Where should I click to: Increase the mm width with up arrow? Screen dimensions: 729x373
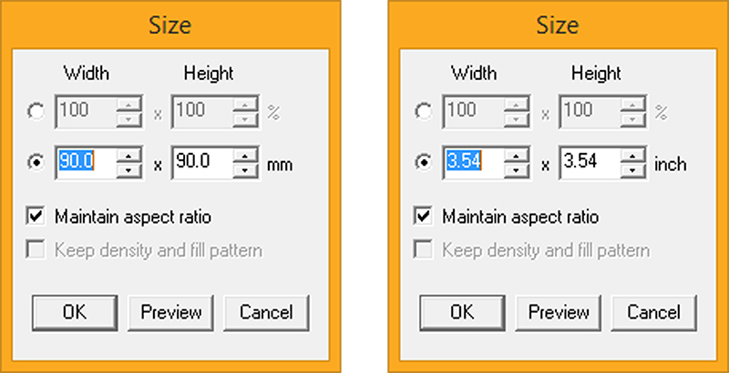[x=130, y=157]
